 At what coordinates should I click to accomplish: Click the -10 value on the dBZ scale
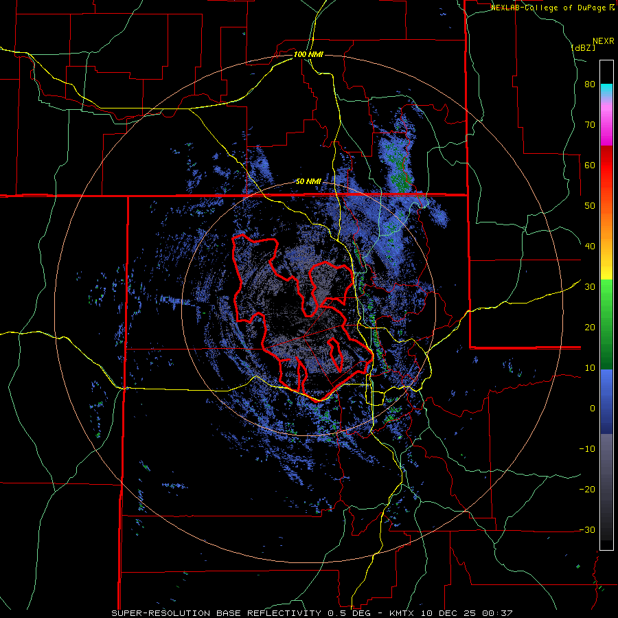coord(587,449)
